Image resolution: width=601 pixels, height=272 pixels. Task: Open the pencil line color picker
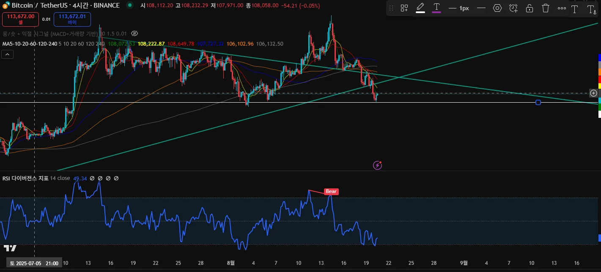tap(420, 8)
